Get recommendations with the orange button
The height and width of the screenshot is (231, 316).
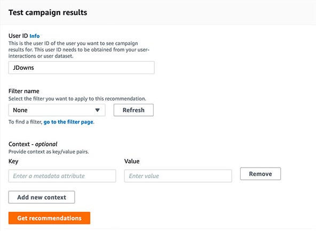pyautogui.click(x=49, y=218)
